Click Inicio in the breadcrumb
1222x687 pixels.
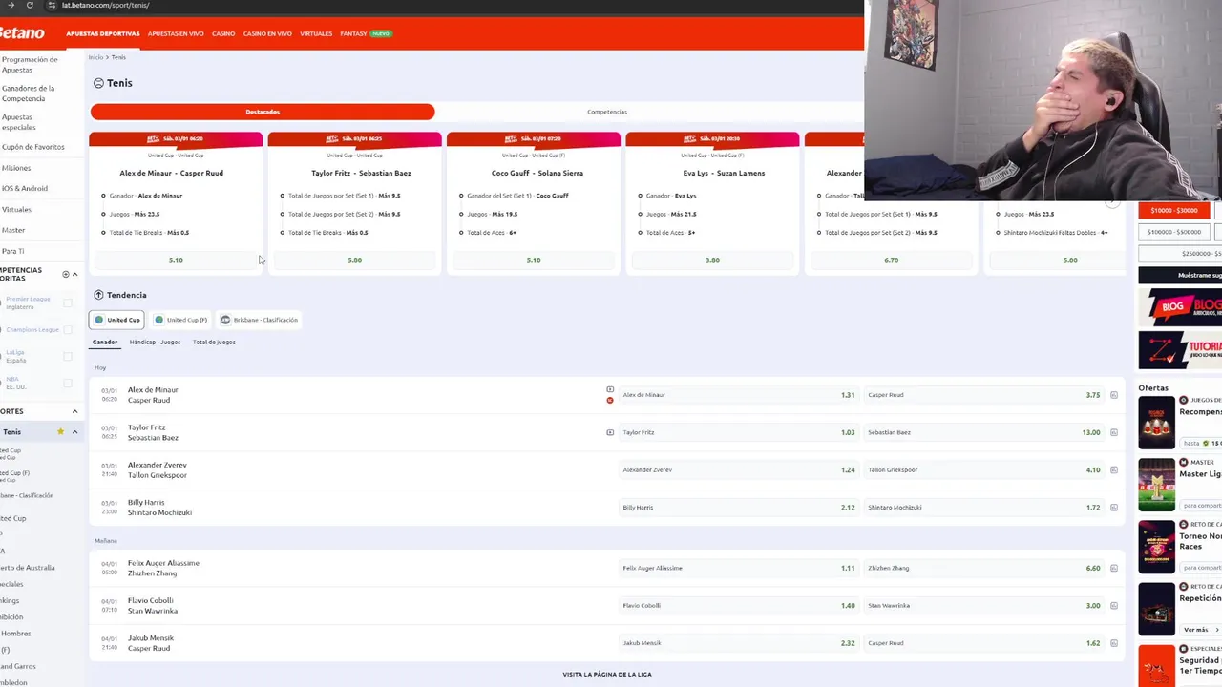coord(95,57)
